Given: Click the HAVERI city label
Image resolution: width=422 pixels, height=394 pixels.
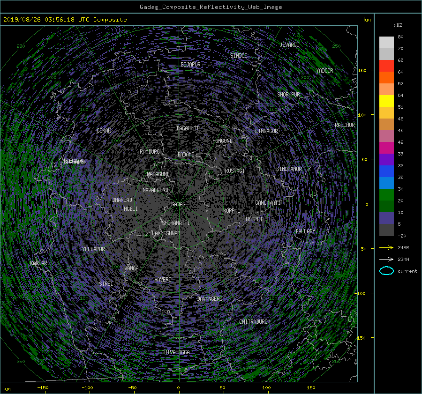Looking at the screenshot, I should pos(163,280).
